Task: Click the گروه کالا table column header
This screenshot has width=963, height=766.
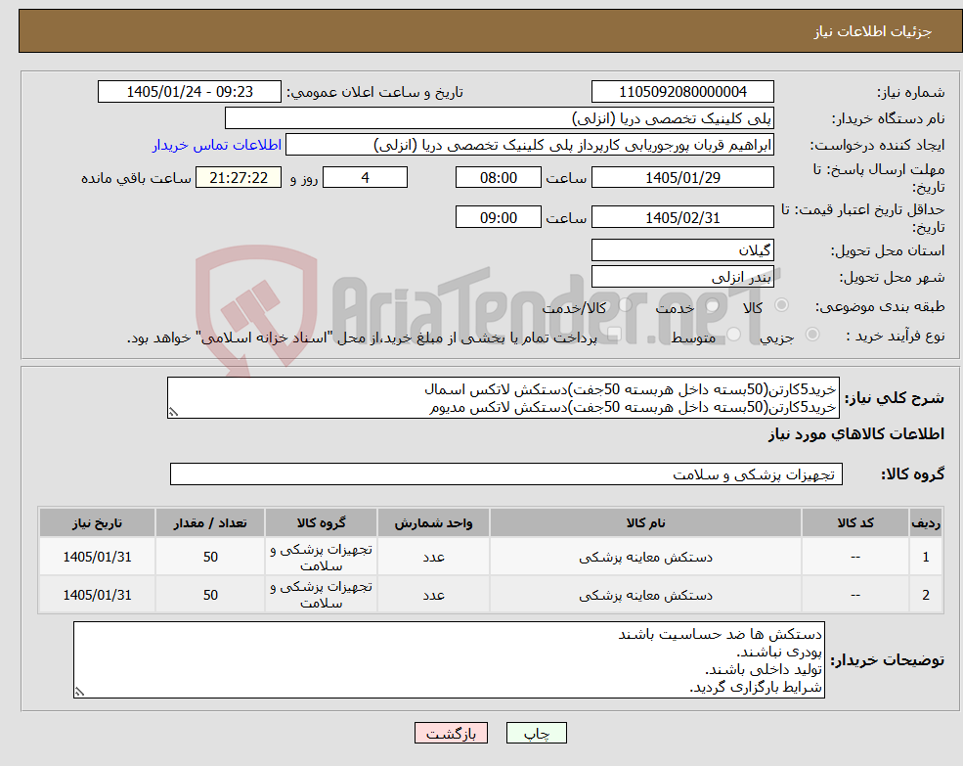Action: [x=321, y=522]
